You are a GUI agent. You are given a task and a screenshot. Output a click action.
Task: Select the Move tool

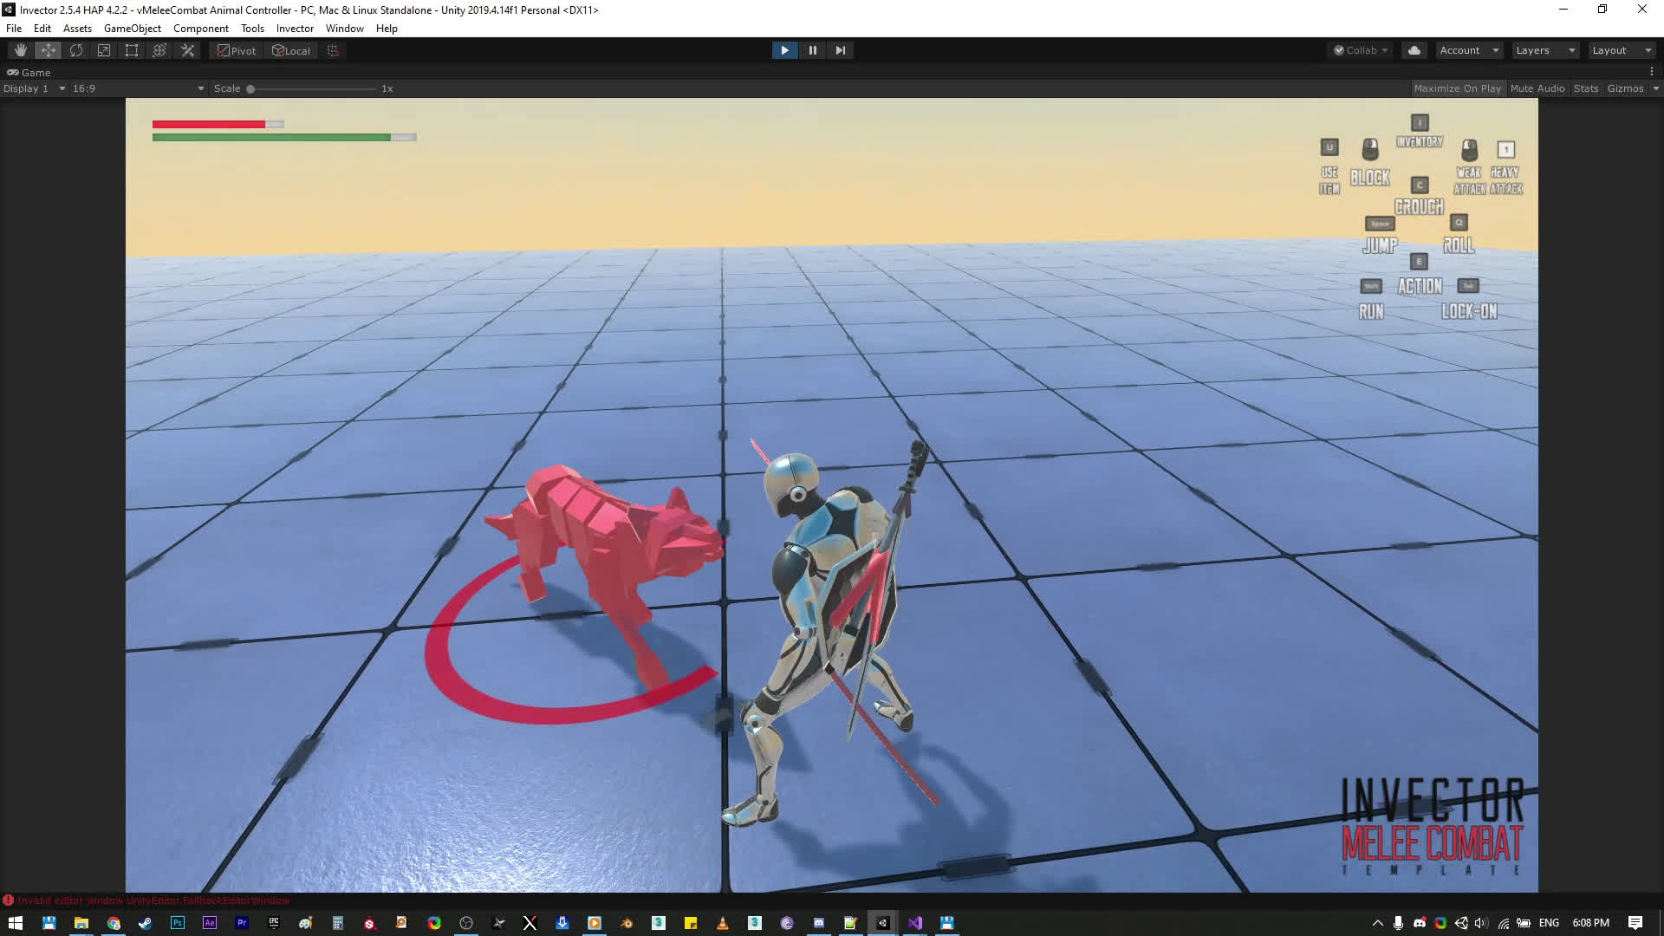click(x=49, y=50)
